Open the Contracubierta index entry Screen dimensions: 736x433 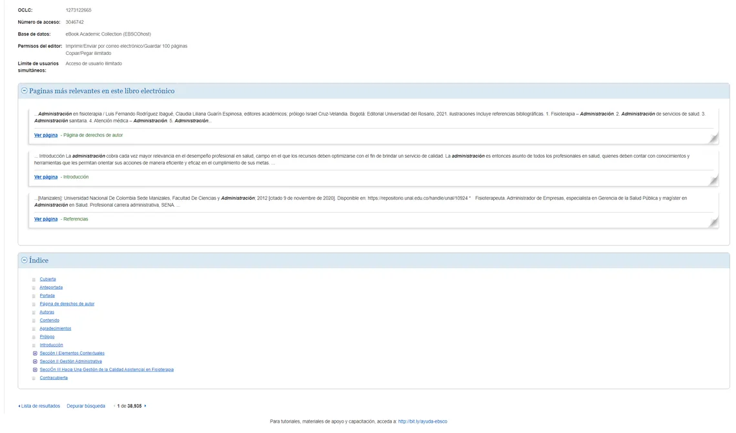tap(54, 377)
